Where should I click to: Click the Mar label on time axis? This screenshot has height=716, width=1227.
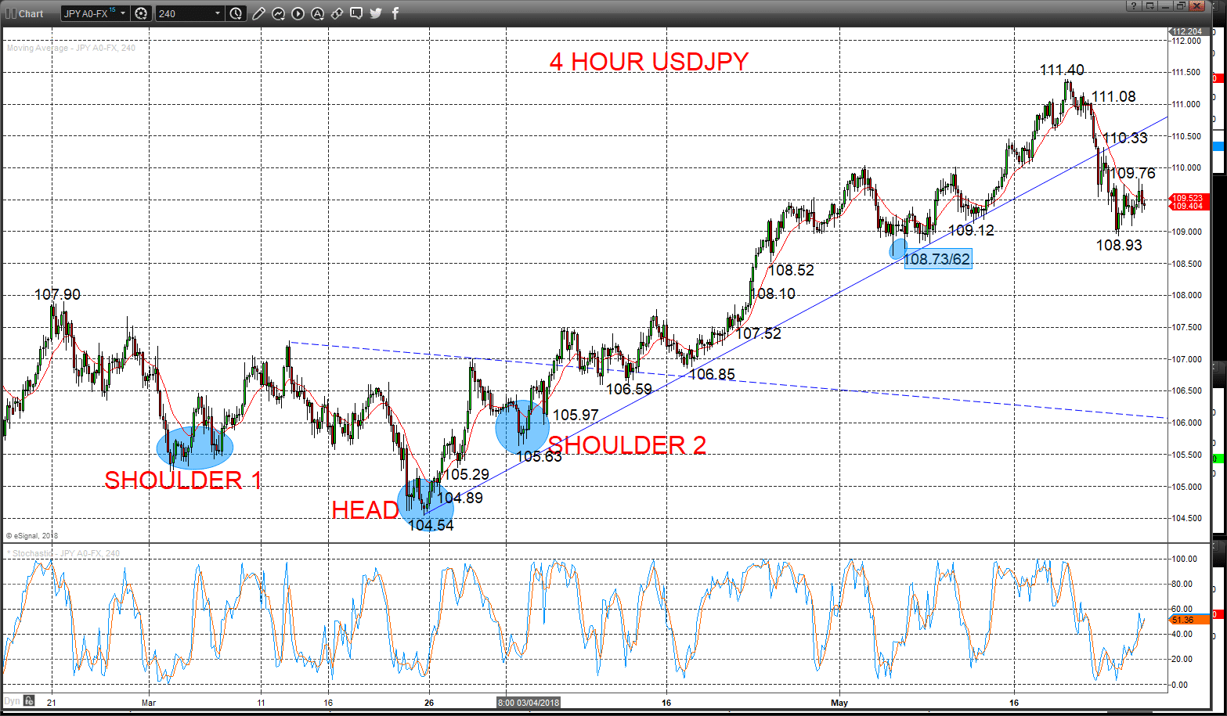[150, 702]
